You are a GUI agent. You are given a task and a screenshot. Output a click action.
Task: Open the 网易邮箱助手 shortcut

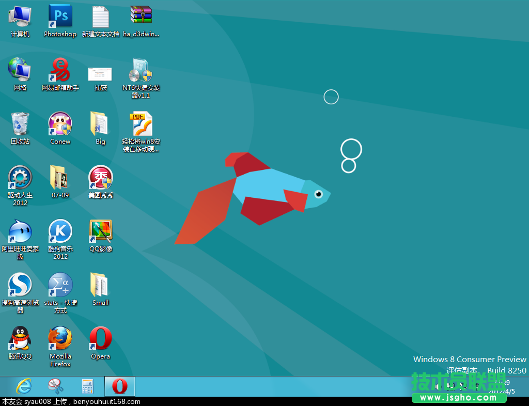(60, 70)
